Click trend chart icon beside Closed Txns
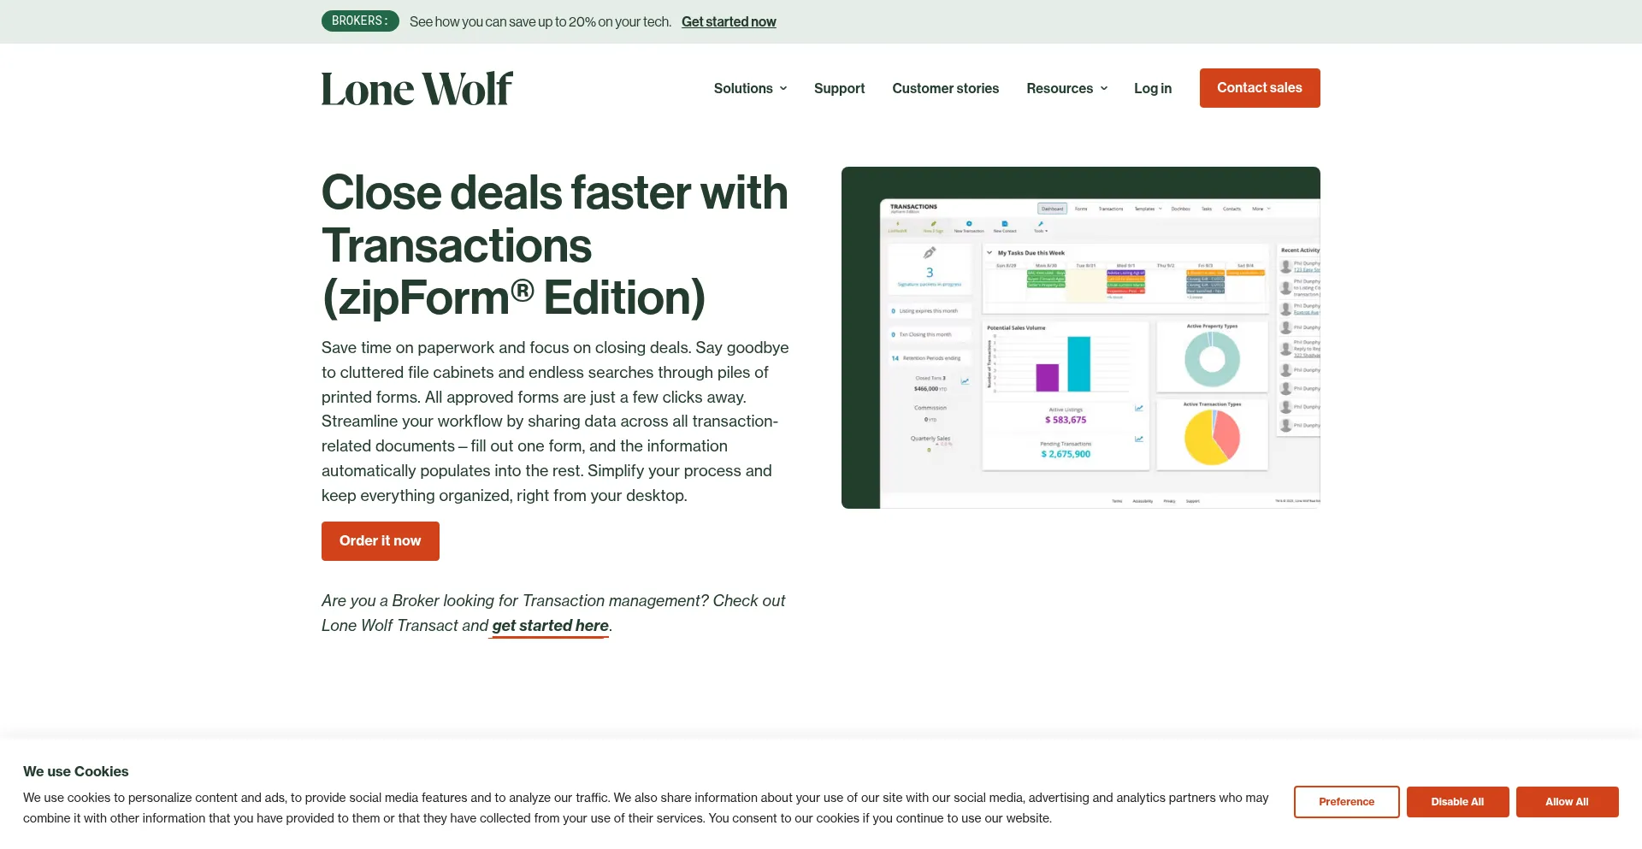The image size is (1642, 849). 965,381
